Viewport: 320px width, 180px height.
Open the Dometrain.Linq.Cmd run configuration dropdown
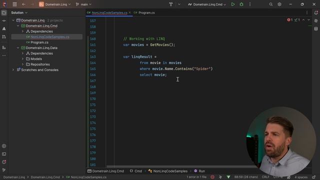[207, 4]
